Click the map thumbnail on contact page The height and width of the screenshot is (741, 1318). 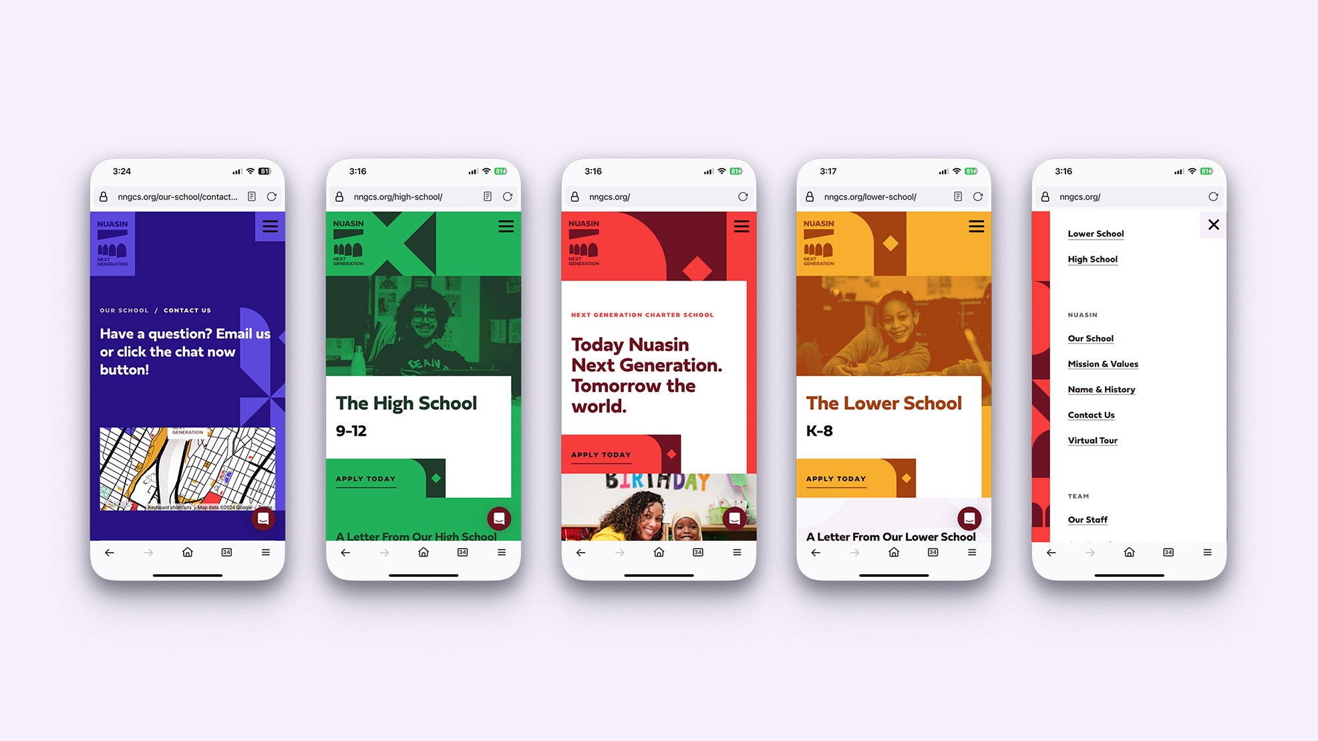189,469
